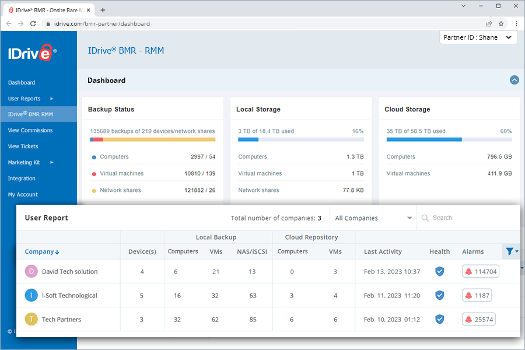Expand the Marketing Kit sidebar menu

pyautogui.click(x=24, y=162)
